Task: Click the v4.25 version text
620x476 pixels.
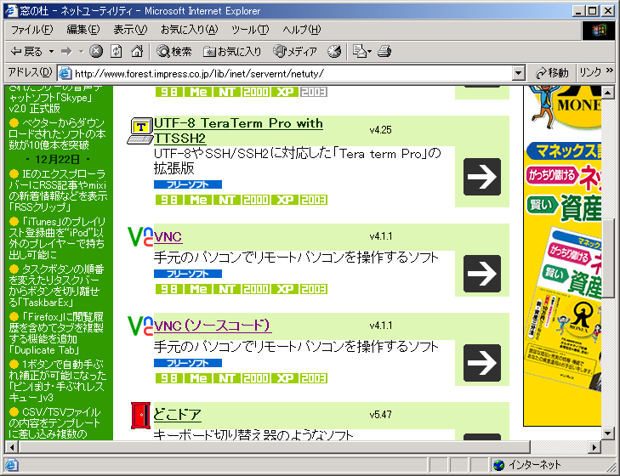Action: (x=380, y=130)
